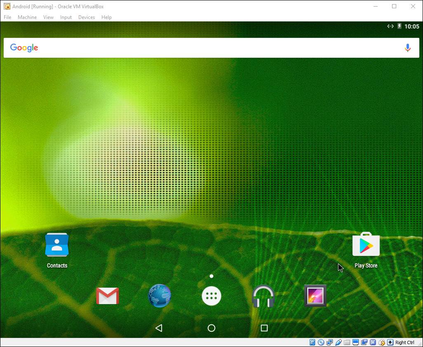Screen dimensions: 423x347
Task: Open the Input menu
Action: pos(66,17)
